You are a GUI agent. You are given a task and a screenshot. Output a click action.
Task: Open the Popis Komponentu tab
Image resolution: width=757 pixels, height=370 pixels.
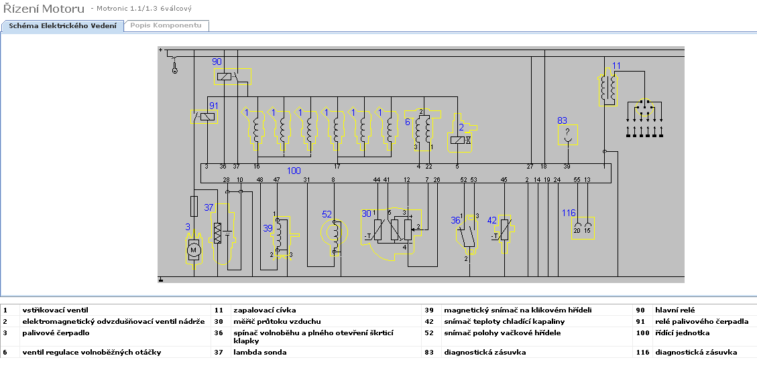[166, 25]
